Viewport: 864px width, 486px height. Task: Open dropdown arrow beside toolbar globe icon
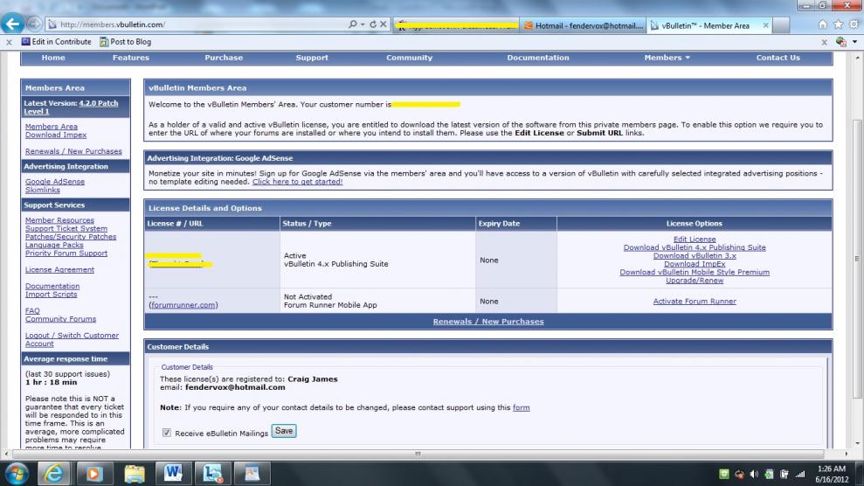point(854,42)
